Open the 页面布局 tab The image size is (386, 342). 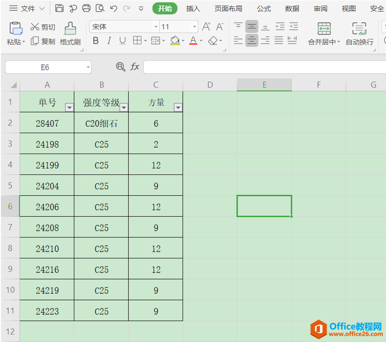pos(228,9)
